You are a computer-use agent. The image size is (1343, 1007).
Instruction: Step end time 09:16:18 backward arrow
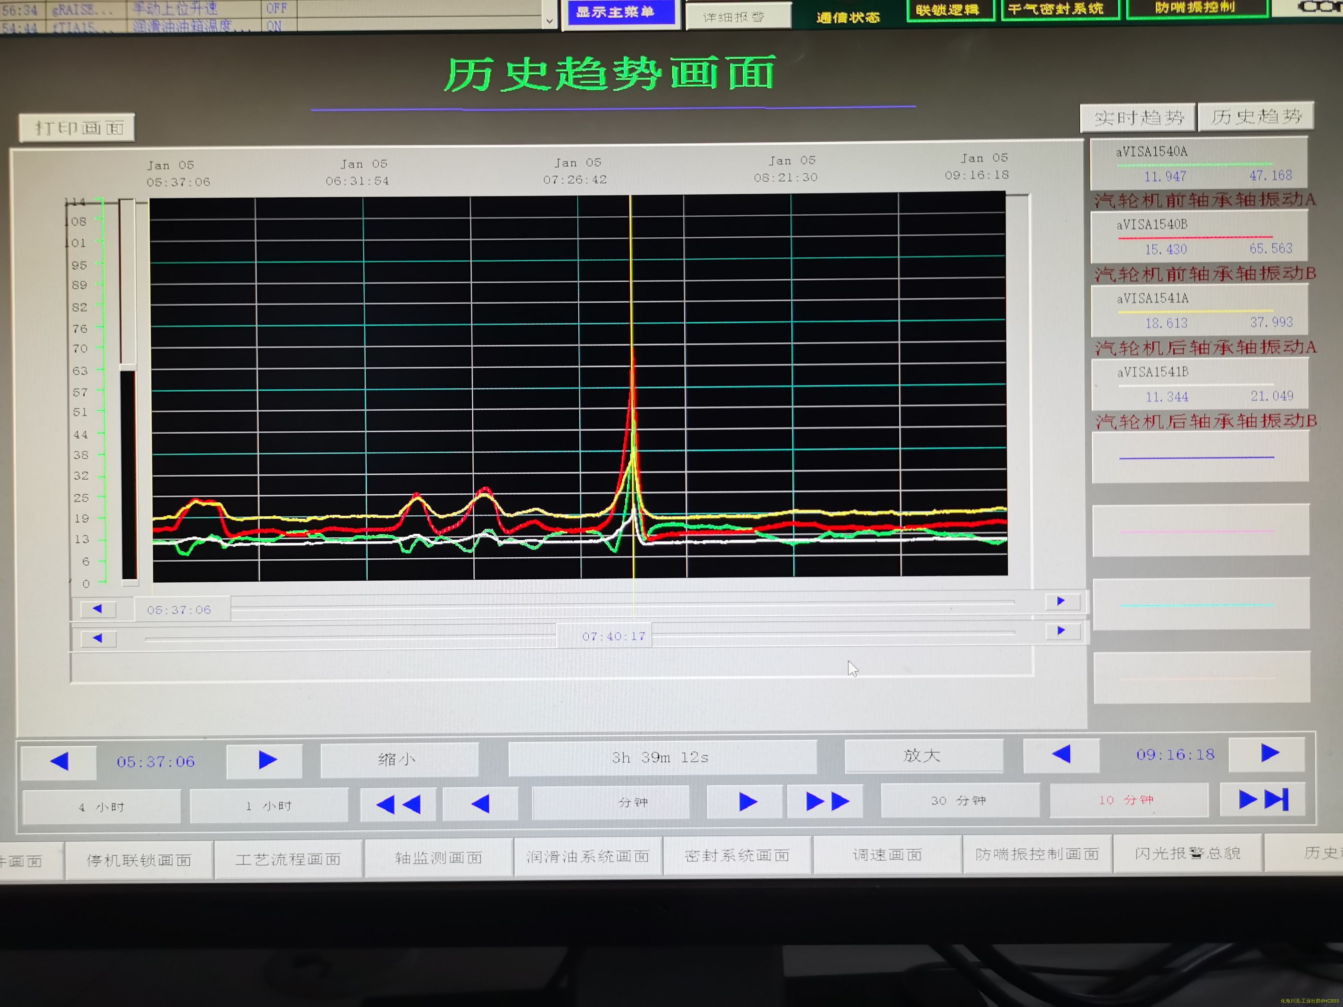pyautogui.click(x=1061, y=755)
